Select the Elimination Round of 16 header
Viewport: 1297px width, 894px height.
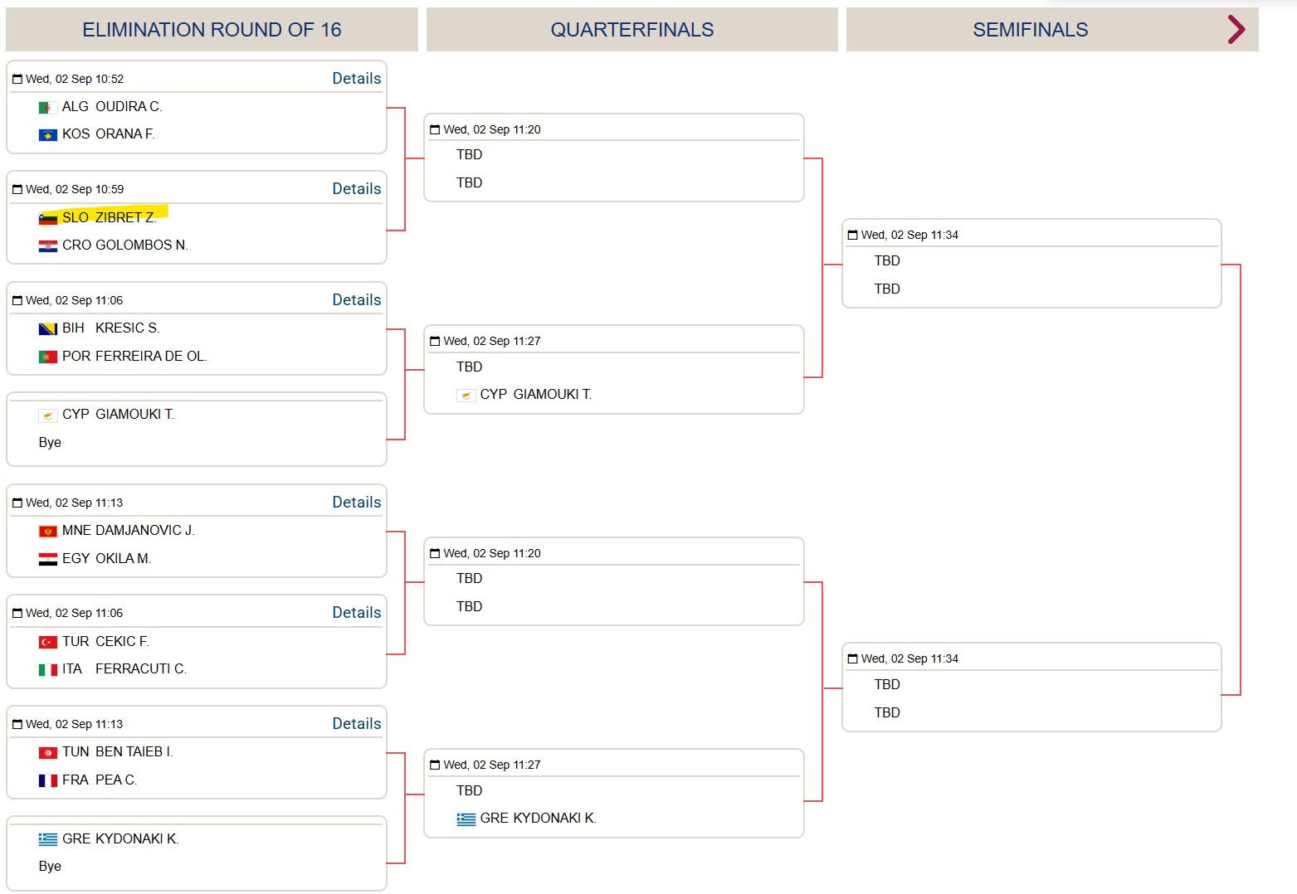(212, 30)
